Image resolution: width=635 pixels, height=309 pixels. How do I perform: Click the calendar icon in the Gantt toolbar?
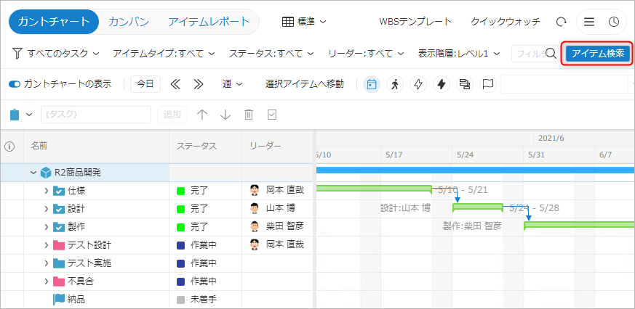pos(372,84)
